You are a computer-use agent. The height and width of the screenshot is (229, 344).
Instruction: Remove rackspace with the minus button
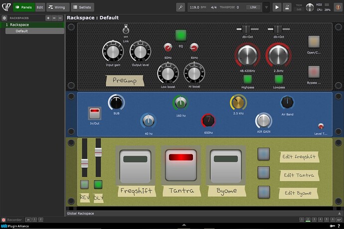tap(54, 18)
